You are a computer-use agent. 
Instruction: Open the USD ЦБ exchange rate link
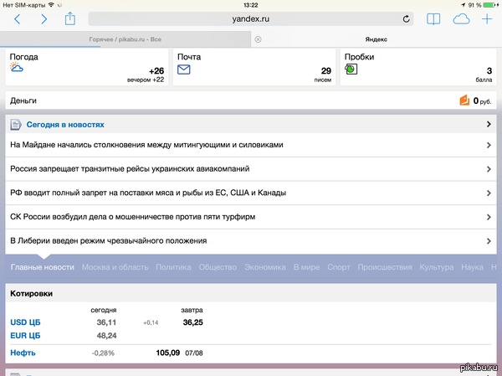click(x=25, y=322)
